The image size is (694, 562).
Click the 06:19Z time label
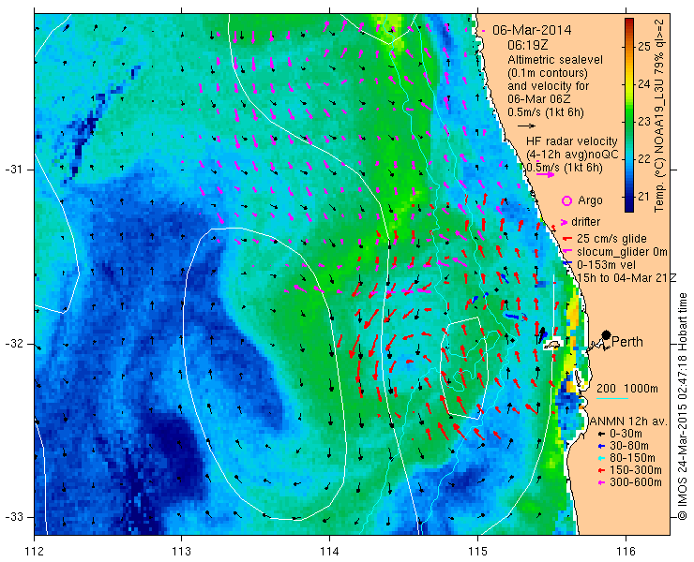coord(527,45)
